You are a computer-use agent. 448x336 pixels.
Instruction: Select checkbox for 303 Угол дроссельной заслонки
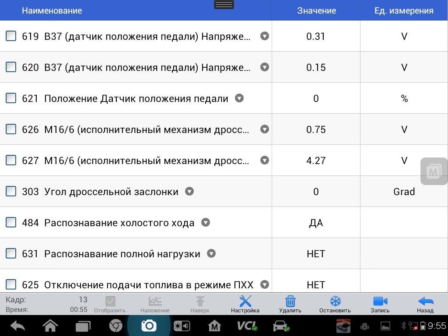(x=11, y=192)
